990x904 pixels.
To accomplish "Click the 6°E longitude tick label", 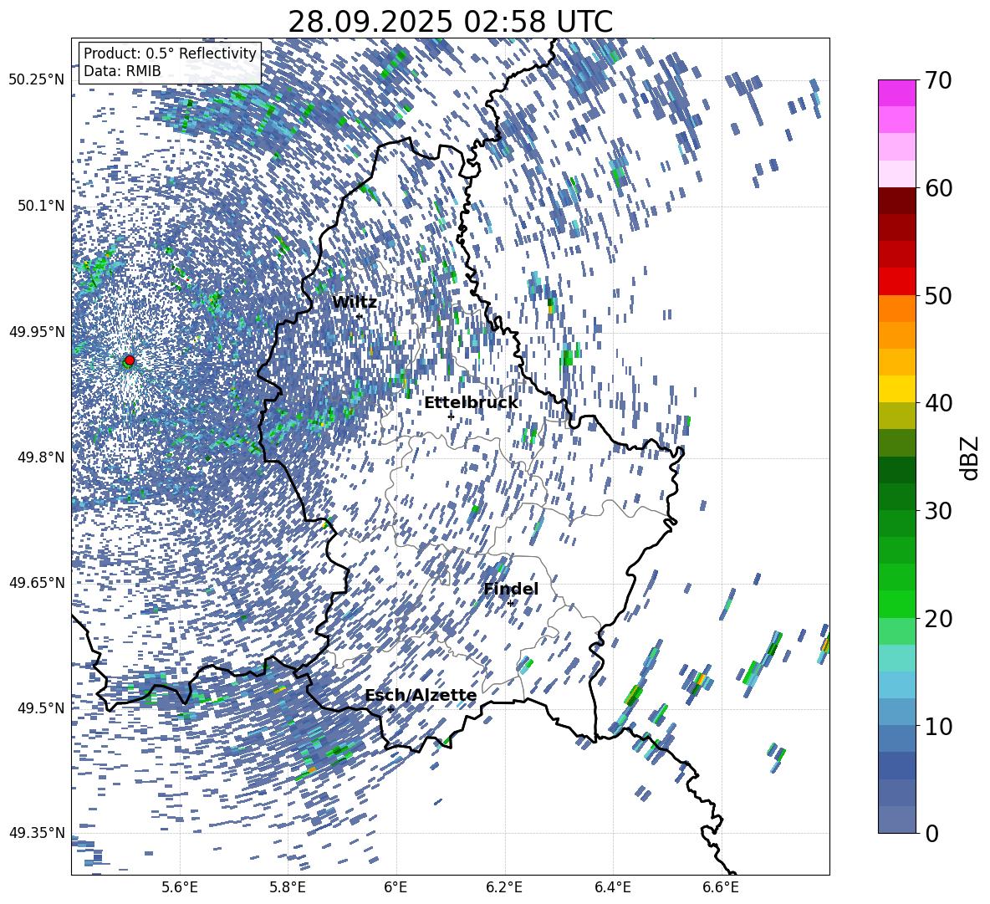I will [395, 887].
